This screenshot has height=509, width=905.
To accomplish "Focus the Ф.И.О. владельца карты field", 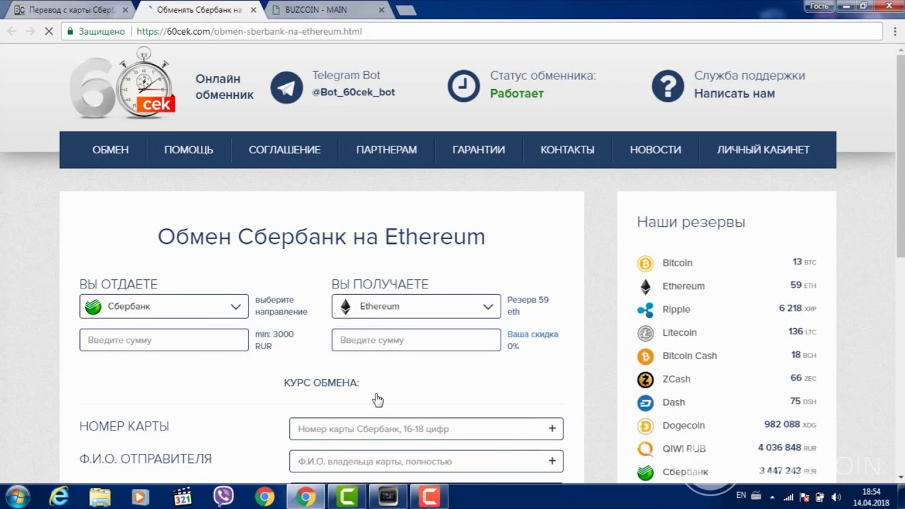I will [x=426, y=461].
